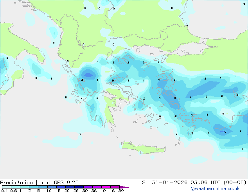Click the above-50 mm legend arrow tip
248x192 pixels.
(124, 187)
